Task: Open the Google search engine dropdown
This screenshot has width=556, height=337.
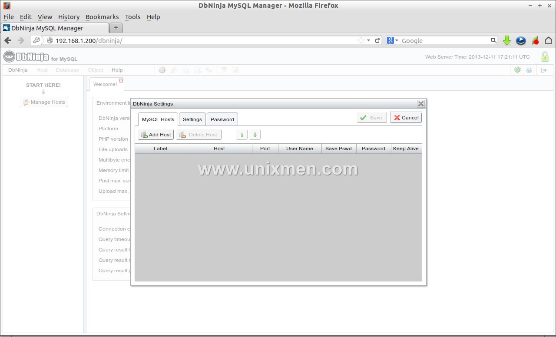Action: coord(393,40)
